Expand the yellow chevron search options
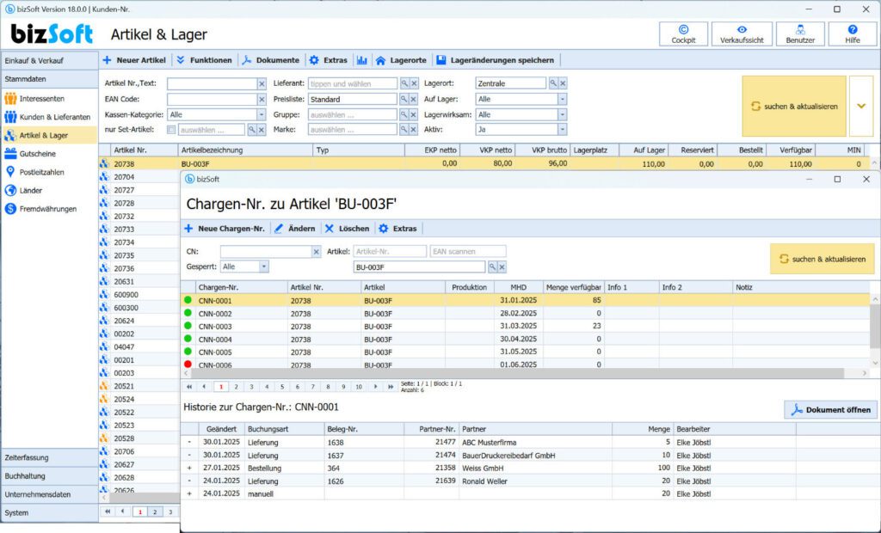Image resolution: width=881 pixels, height=533 pixels. (x=860, y=106)
